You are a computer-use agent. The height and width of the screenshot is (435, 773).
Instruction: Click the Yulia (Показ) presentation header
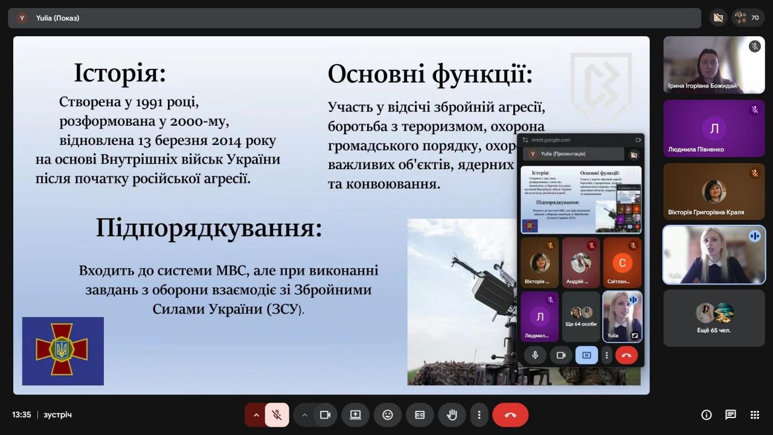(57, 18)
